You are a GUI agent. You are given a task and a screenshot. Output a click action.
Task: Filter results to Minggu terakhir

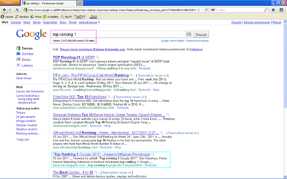[26, 121]
